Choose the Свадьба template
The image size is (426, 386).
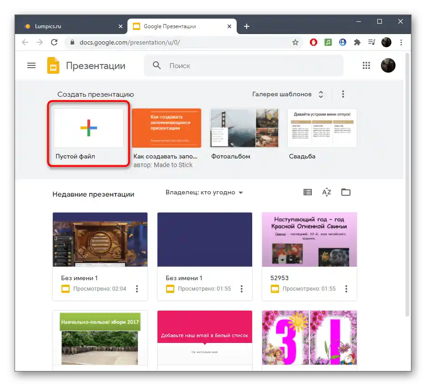322,128
